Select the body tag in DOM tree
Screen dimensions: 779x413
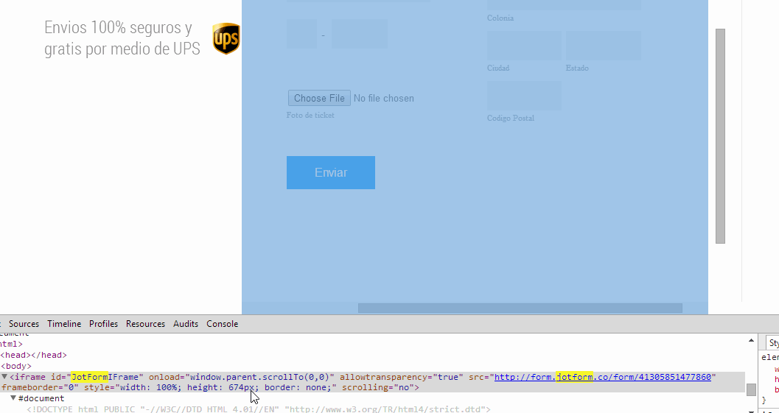(16, 366)
